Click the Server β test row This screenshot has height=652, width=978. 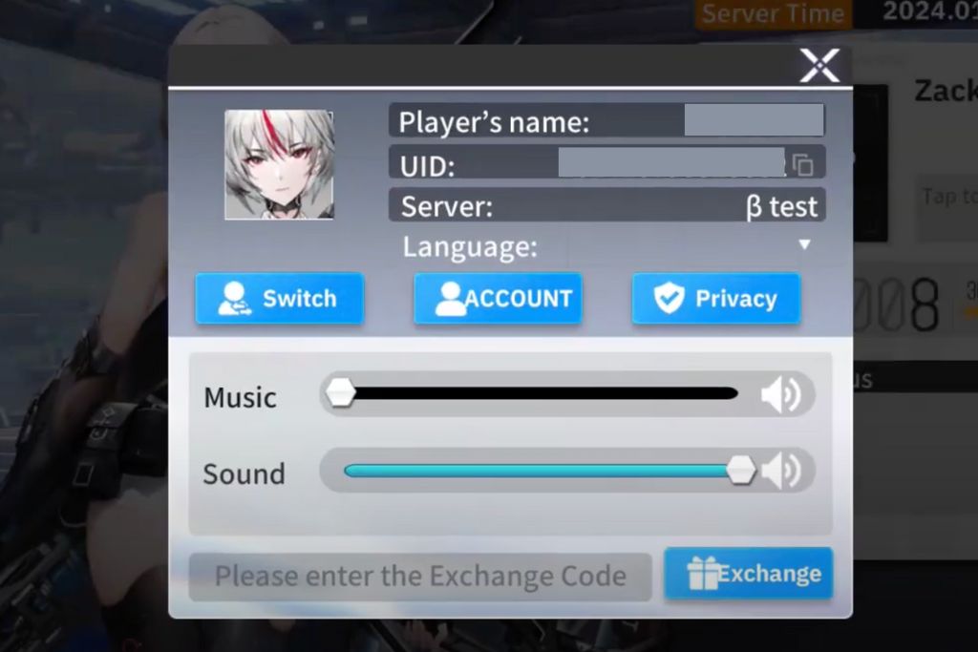[x=606, y=205]
